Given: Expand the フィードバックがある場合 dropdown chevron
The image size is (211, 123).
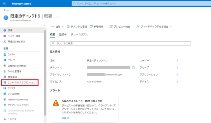Looking at the screenshot, I should click(171, 26).
